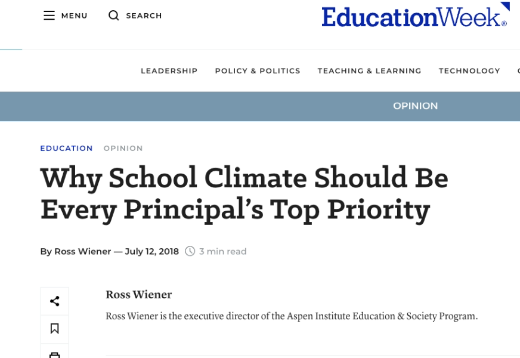Screen dimensions: 520x358
Task: Click the clock icon beside read time
Action: coord(190,251)
